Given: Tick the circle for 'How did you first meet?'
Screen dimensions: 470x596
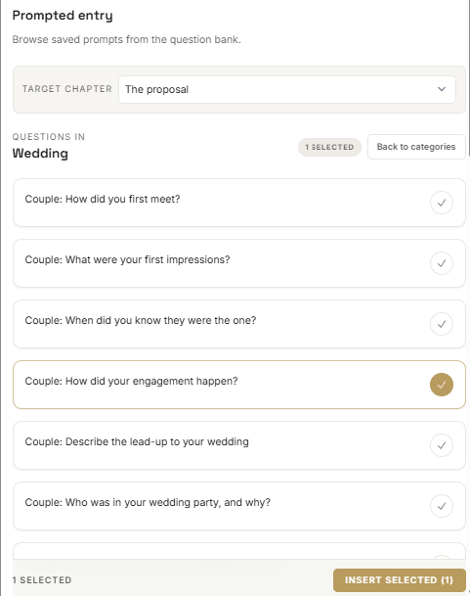Looking at the screenshot, I should (441, 203).
